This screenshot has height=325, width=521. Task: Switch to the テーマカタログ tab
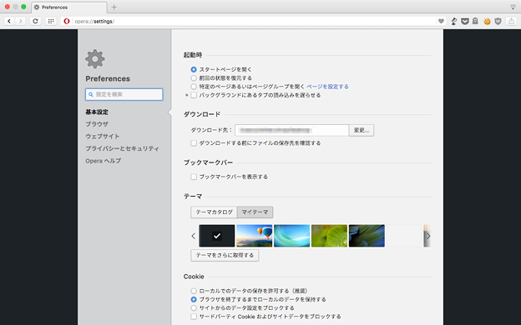[214, 212]
